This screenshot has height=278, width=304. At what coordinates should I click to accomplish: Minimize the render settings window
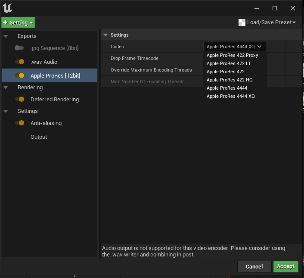coord(257,8)
